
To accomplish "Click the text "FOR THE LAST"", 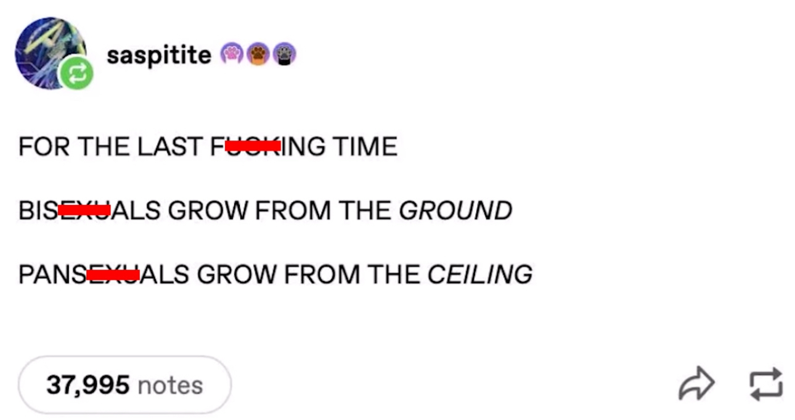I will coord(111,147).
